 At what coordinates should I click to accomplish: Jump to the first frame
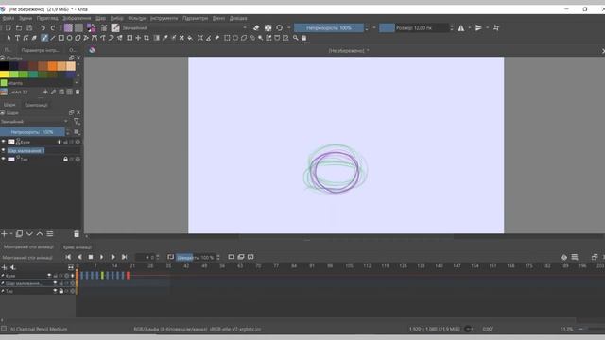(x=68, y=257)
